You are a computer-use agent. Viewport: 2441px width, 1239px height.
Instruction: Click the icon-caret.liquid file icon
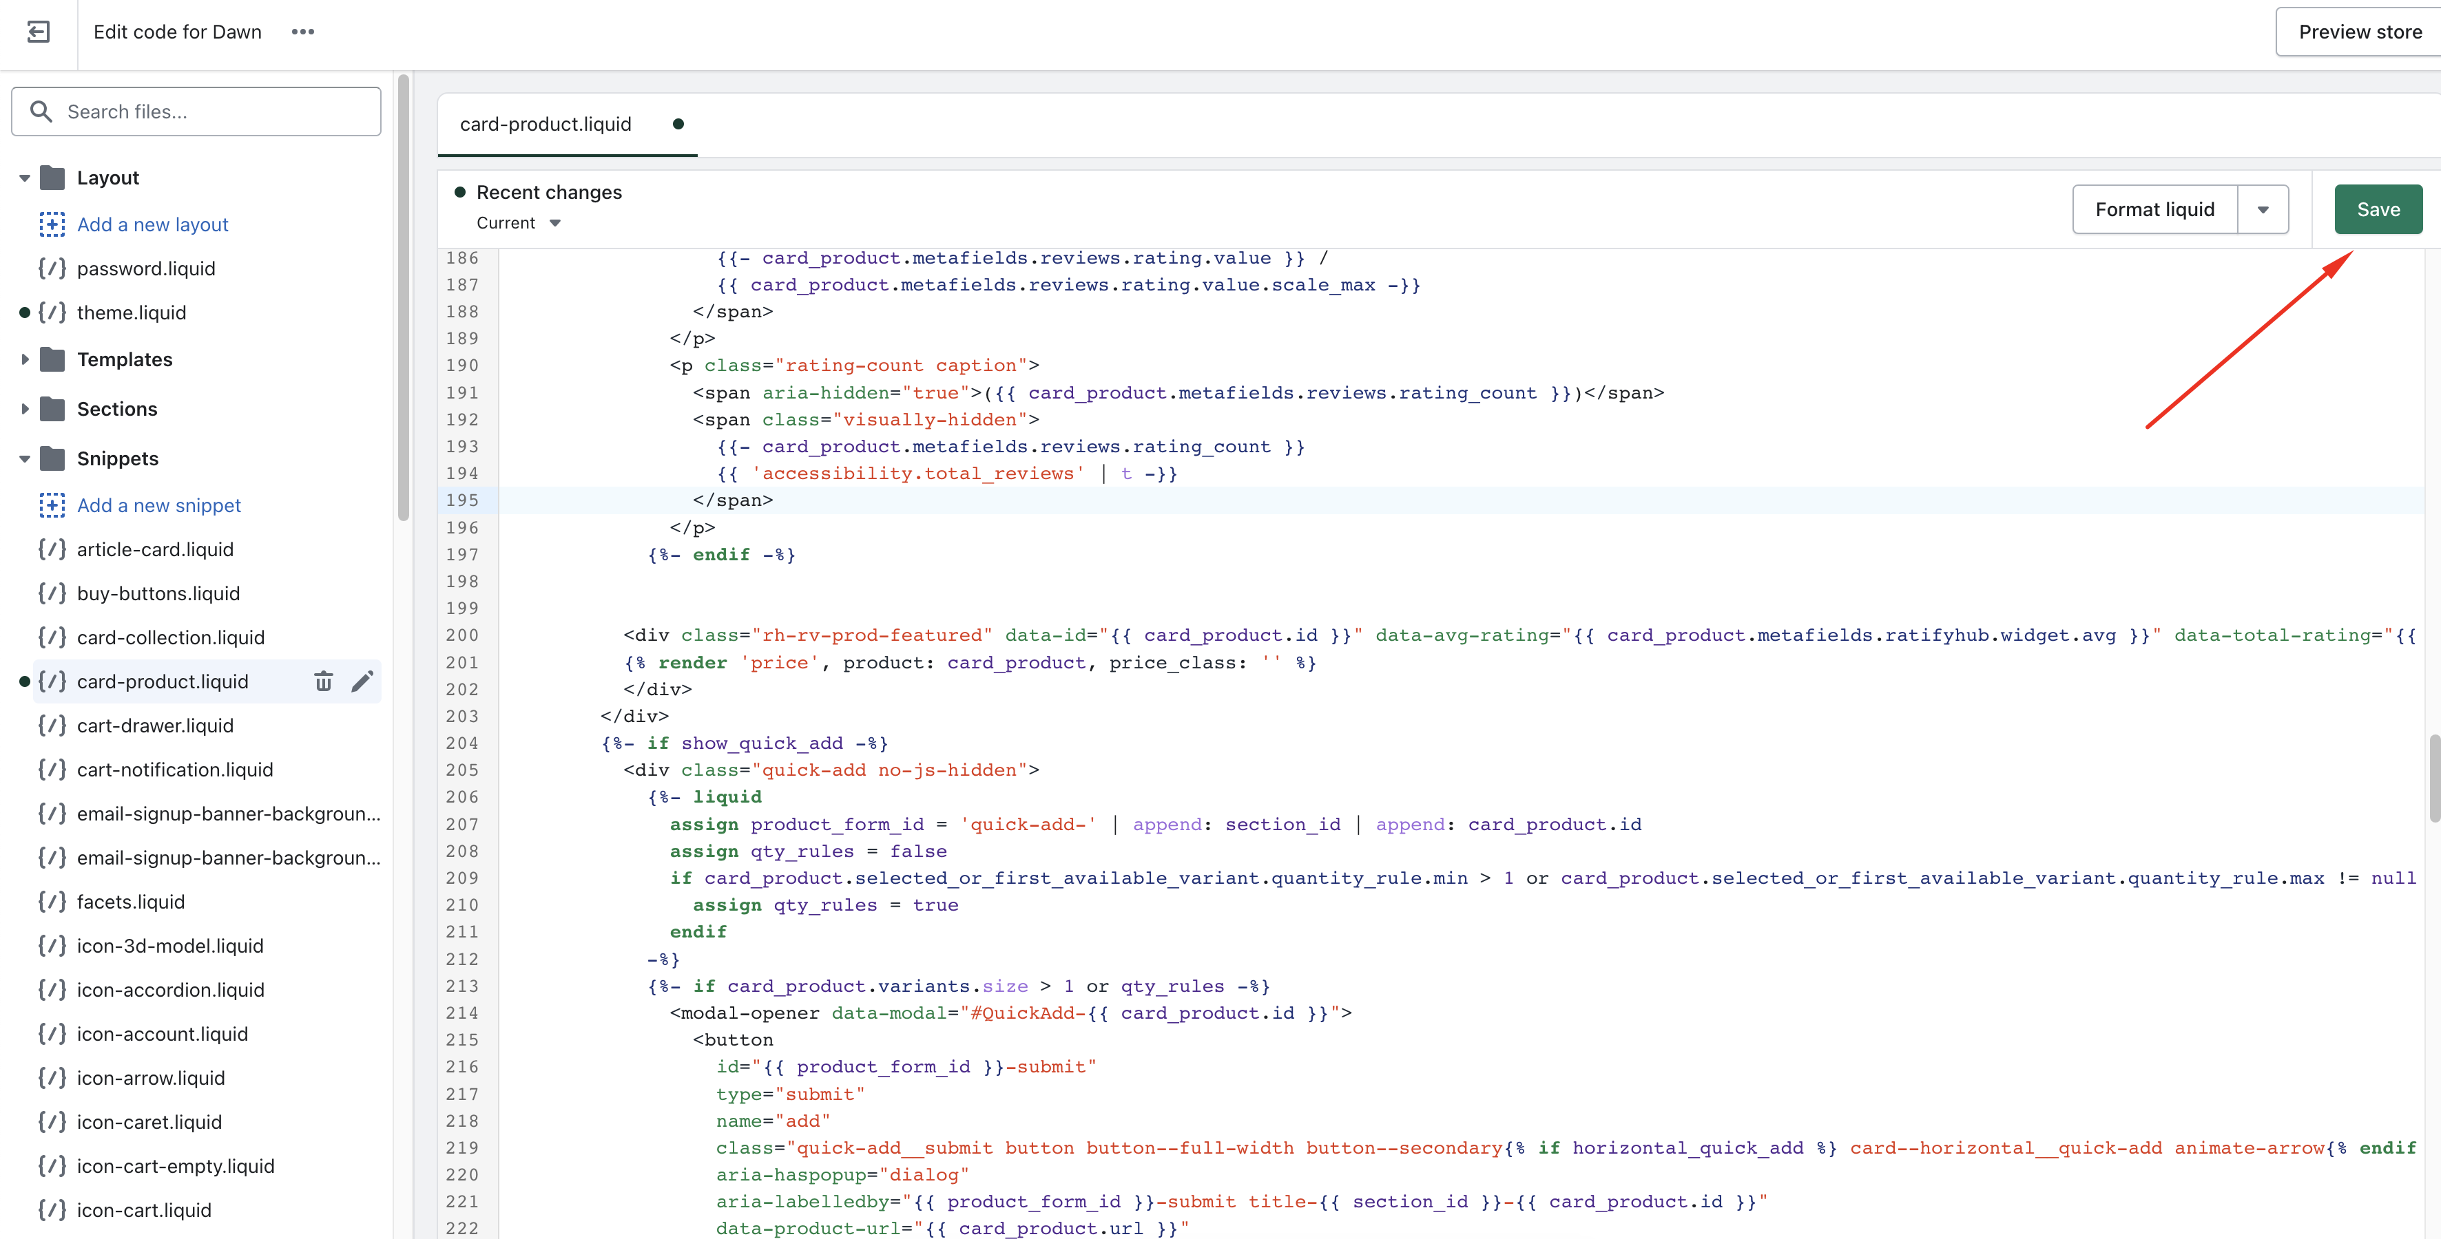click(x=52, y=1123)
